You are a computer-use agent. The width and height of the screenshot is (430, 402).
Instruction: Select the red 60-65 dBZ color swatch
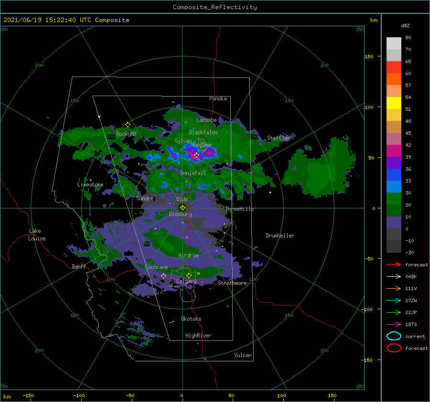click(394, 67)
